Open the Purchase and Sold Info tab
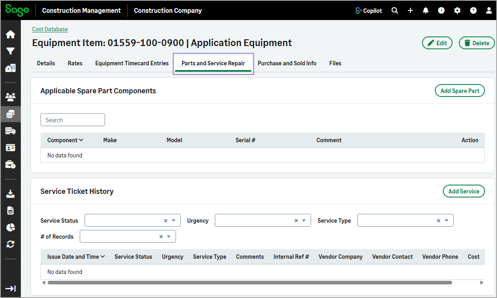The width and height of the screenshot is (497, 298). pos(287,63)
